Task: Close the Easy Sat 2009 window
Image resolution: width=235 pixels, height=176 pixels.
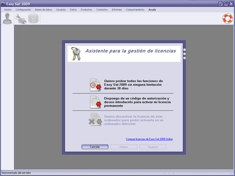Action: coord(231,4)
